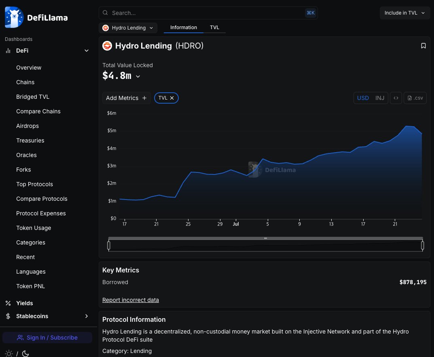Click the Stablecoins dollar icon
Image resolution: width=434 pixels, height=357 pixels.
pyautogui.click(x=8, y=316)
